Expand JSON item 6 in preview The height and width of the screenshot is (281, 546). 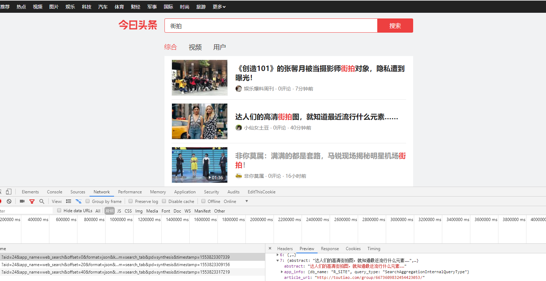(278, 255)
